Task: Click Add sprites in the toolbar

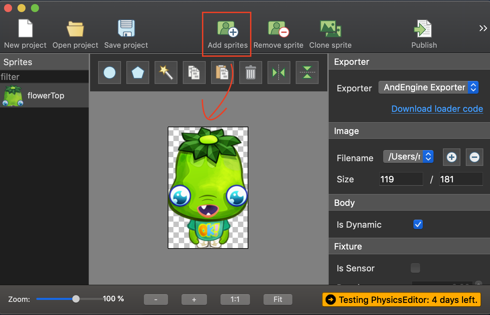Action: click(228, 35)
